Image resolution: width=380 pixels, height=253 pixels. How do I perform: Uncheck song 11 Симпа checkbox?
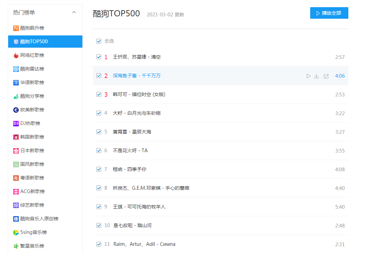click(99, 244)
